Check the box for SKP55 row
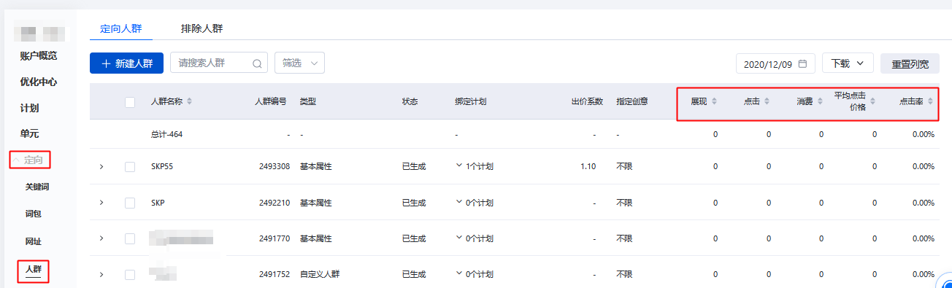Viewport: 952px width, 288px height. (130, 166)
